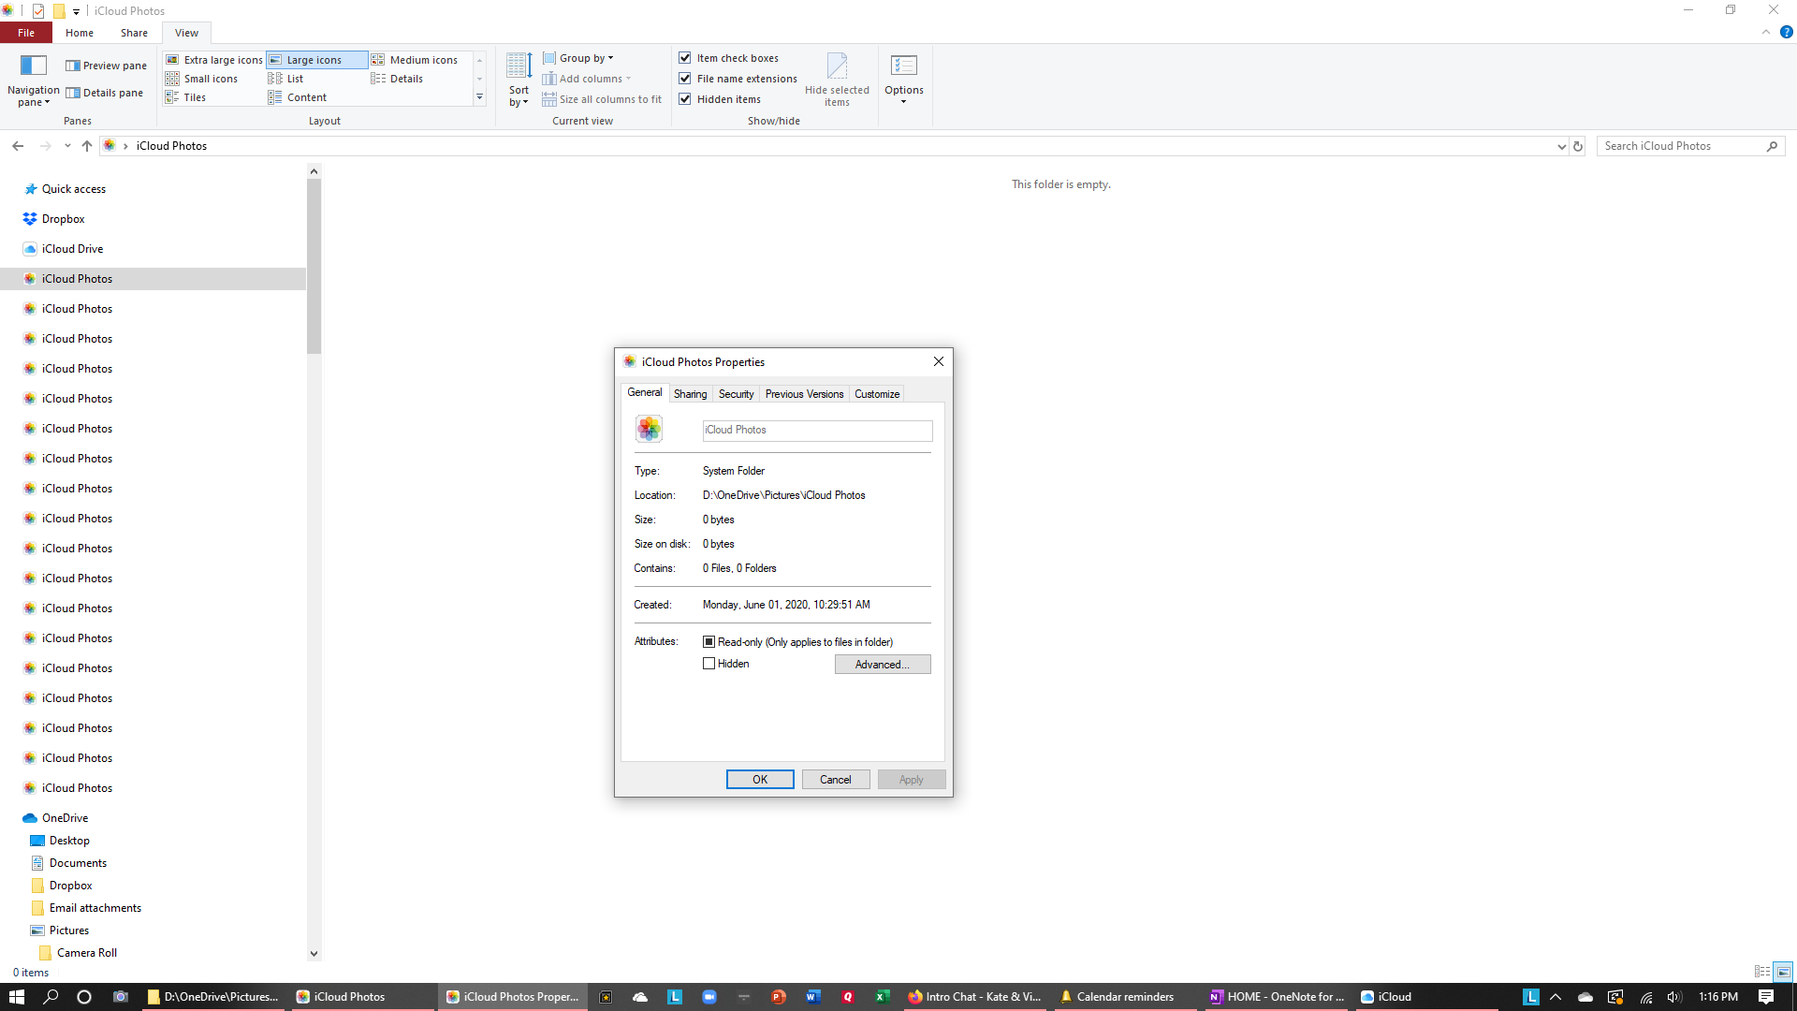Viewport: 1797px width, 1011px height.
Task: Open the Previous Versions tab
Action: click(804, 394)
